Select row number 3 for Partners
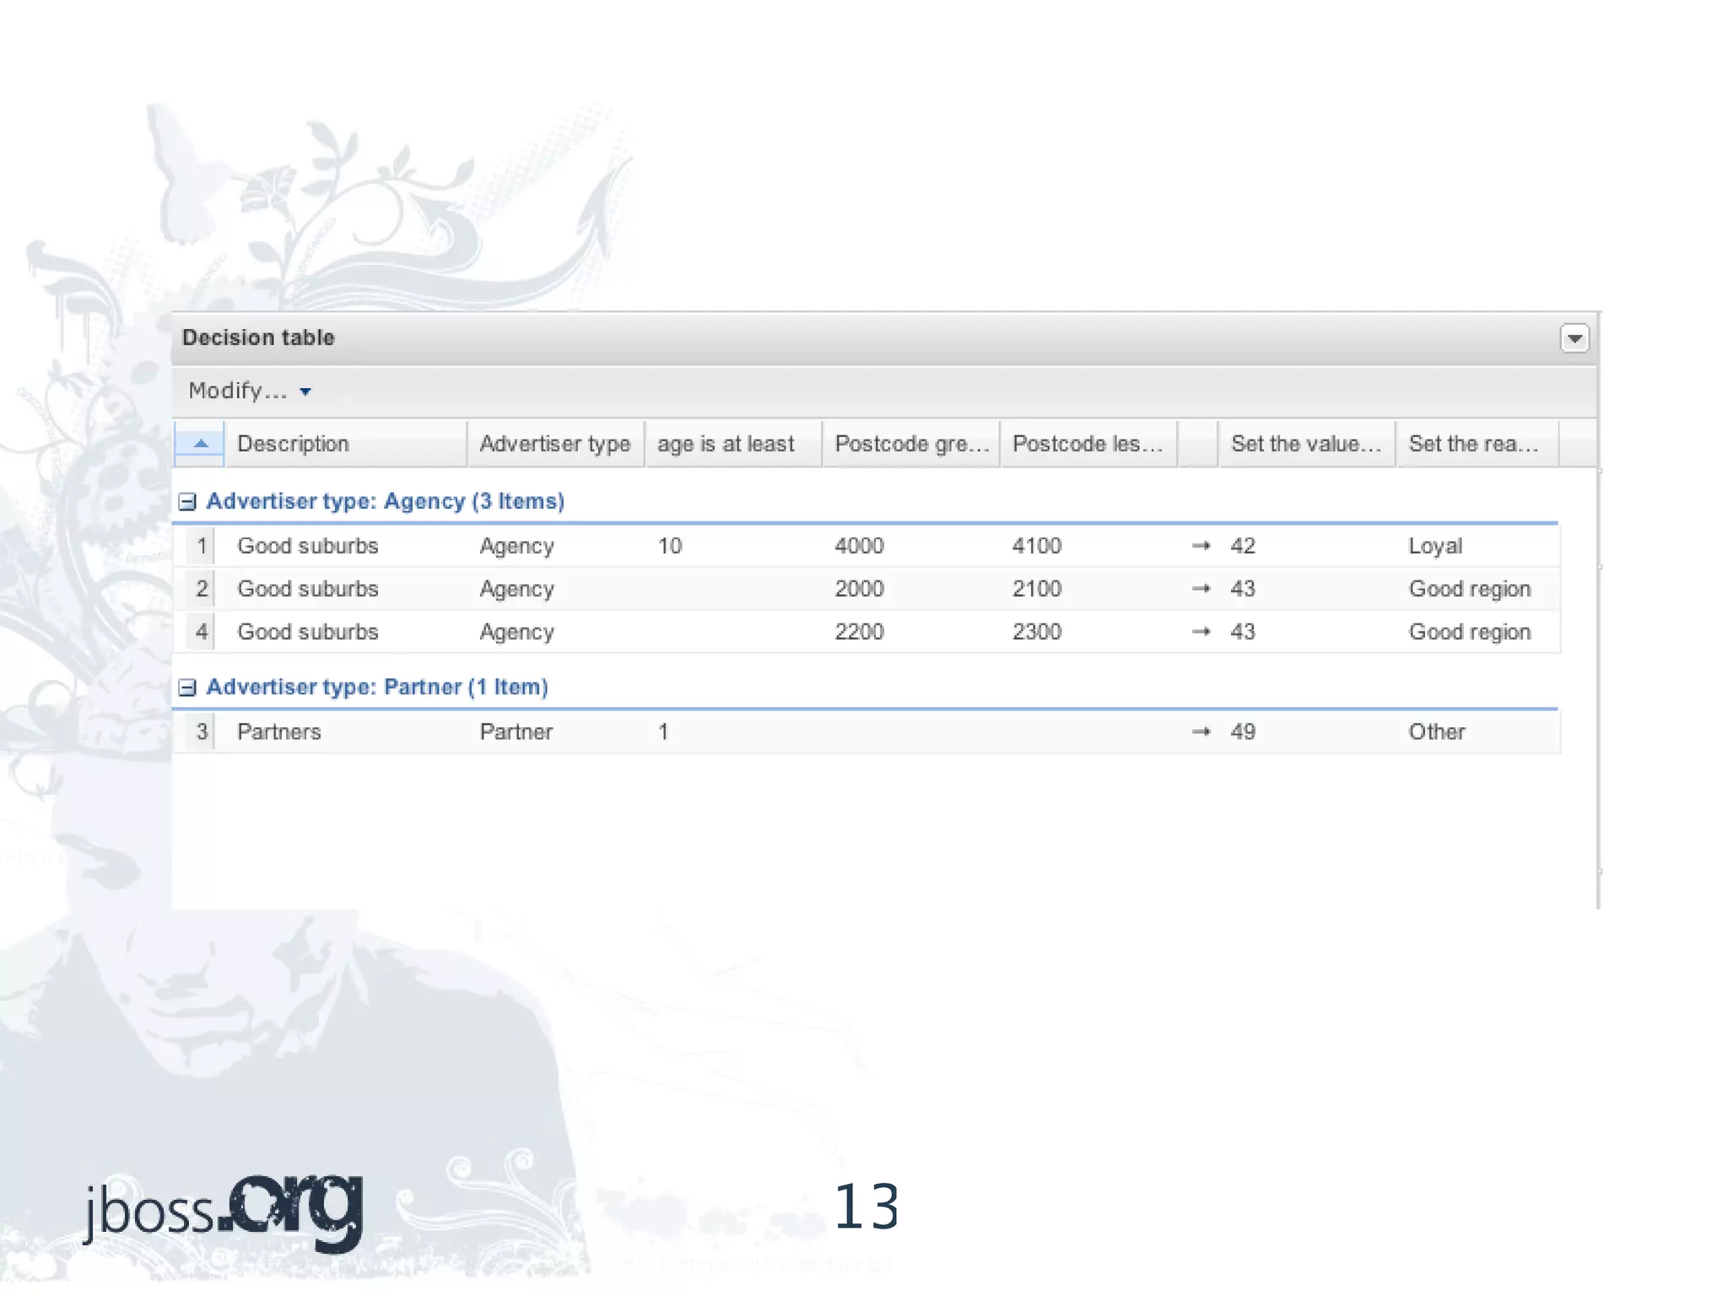The width and height of the screenshot is (1728, 1296). [x=201, y=732]
